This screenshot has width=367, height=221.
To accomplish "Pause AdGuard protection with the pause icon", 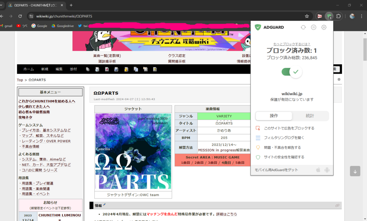I will coord(314,27).
